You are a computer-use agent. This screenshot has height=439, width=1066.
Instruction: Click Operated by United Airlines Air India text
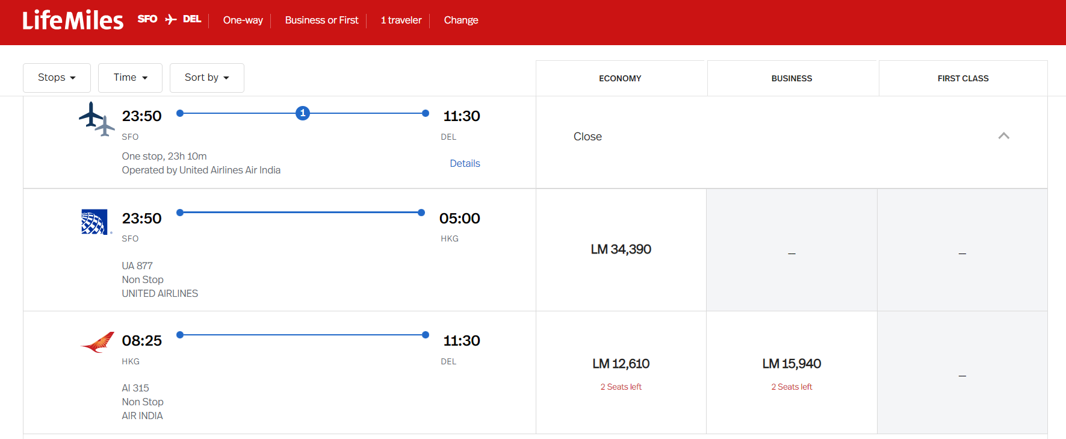[201, 170]
